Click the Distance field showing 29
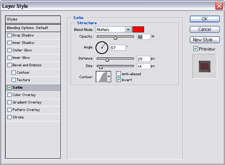 click(x=144, y=59)
